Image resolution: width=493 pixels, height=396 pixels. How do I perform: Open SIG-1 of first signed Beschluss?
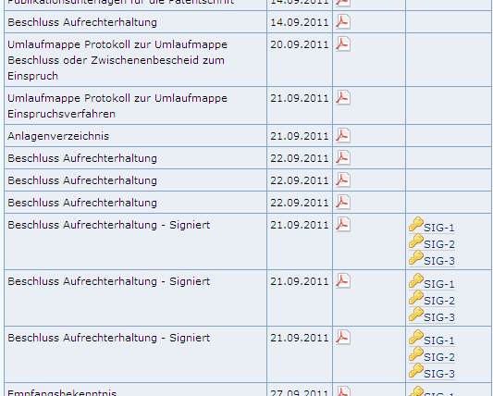[432, 225]
